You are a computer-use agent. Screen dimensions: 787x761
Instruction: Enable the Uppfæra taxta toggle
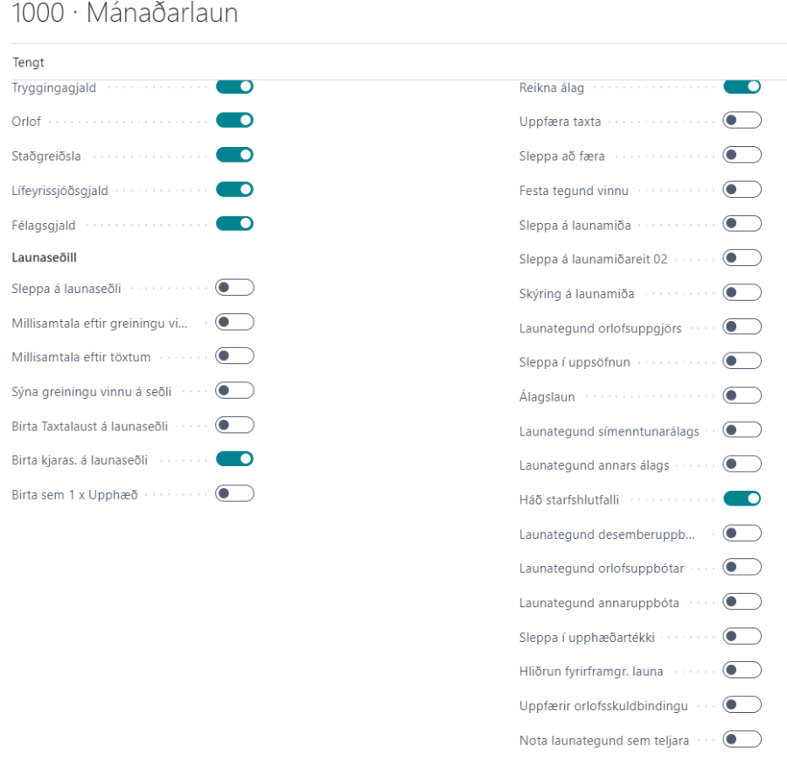742,121
